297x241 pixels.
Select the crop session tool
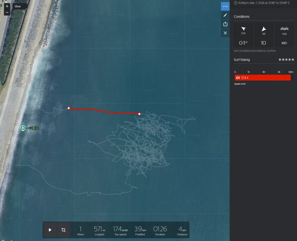point(63,230)
